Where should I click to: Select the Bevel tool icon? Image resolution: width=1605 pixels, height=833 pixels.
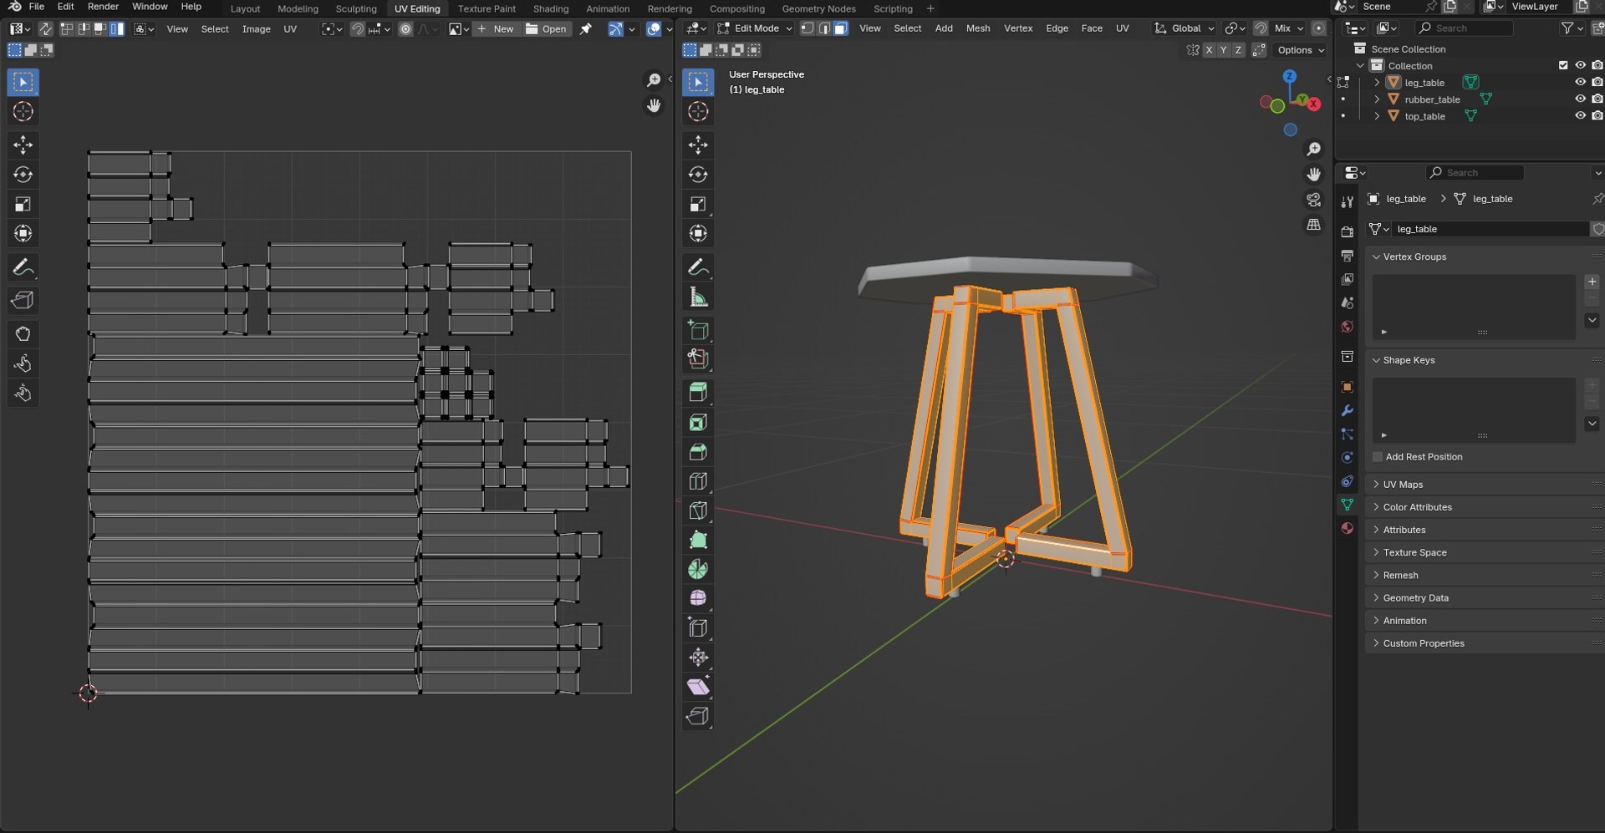(x=698, y=452)
